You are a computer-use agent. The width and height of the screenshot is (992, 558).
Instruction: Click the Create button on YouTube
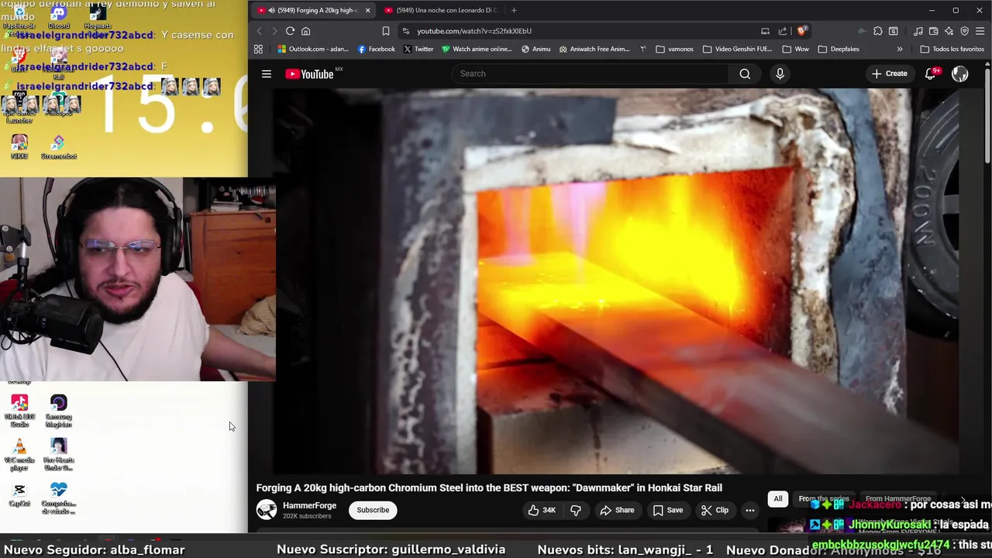(x=889, y=74)
